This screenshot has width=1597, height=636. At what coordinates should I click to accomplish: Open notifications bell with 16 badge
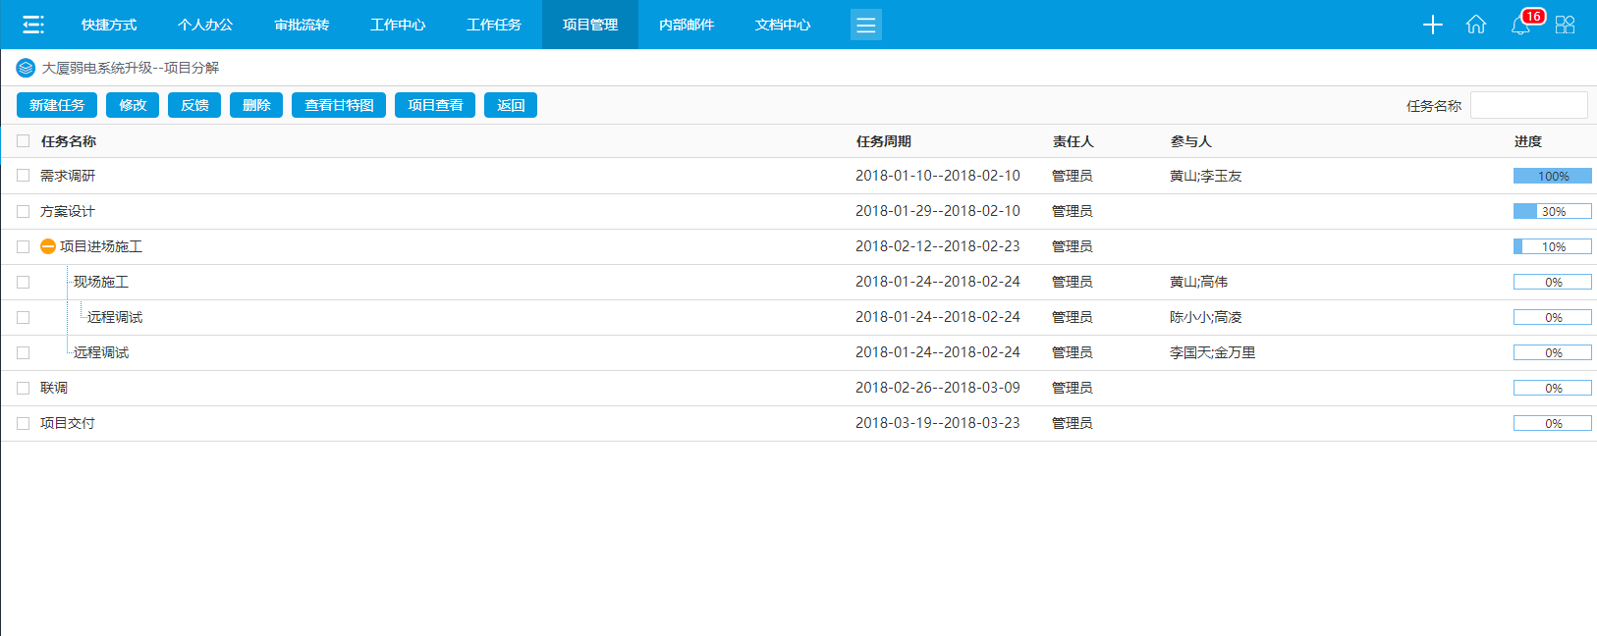(1520, 25)
